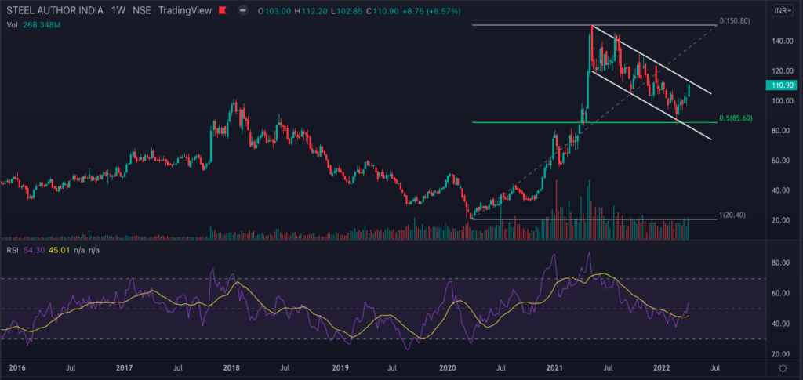Image resolution: width=803 pixels, height=380 pixels.
Task: Click the 2020 label on the time axis
Action: pyautogui.click(x=448, y=367)
